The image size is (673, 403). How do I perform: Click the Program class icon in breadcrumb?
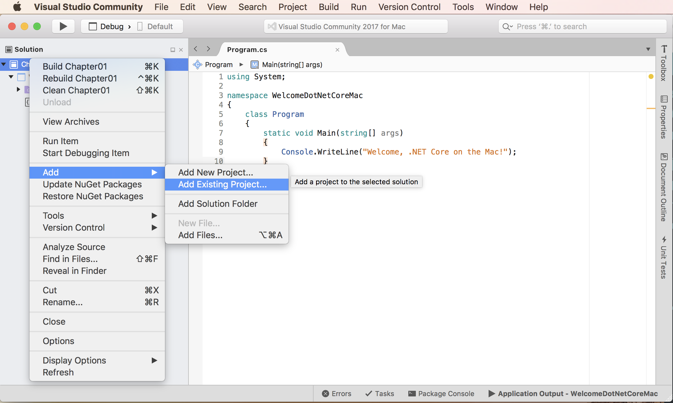198,65
